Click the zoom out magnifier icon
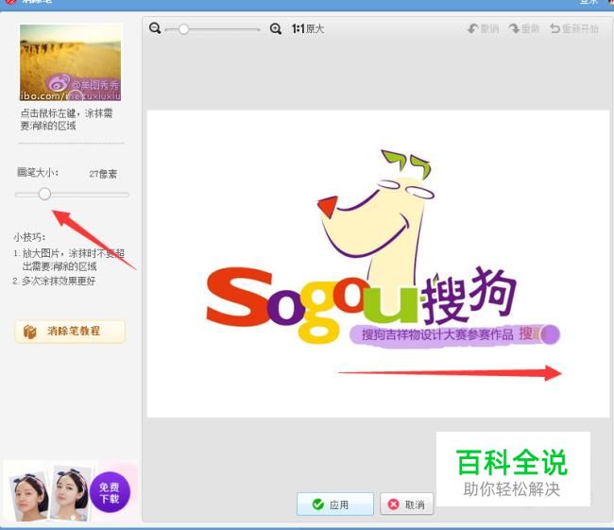Image resolution: width=614 pixels, height=530 pixels. pos(155,28)
